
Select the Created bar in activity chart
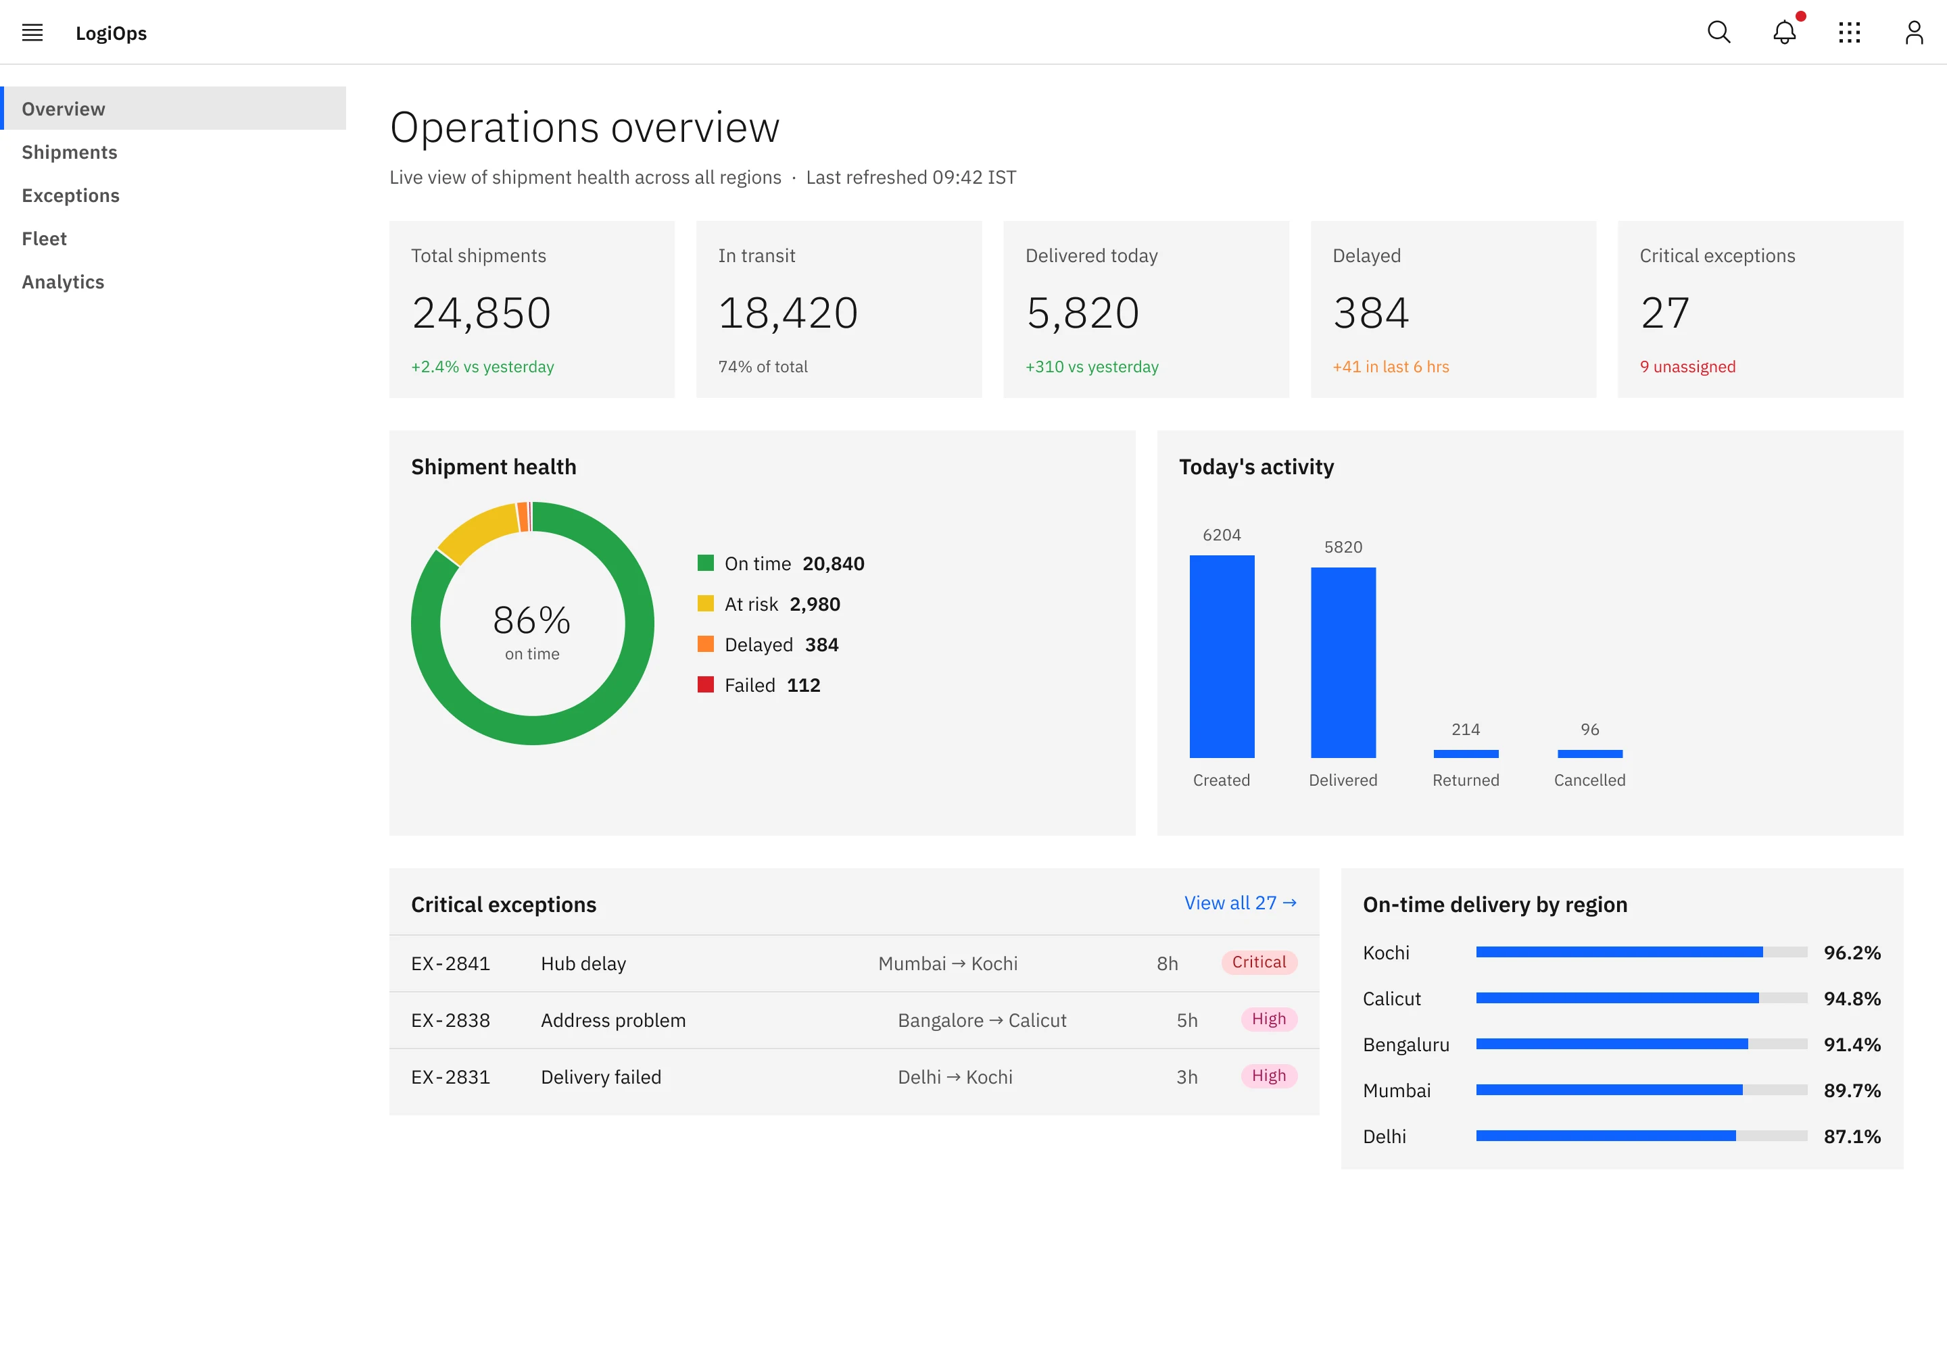(1221, 656)
